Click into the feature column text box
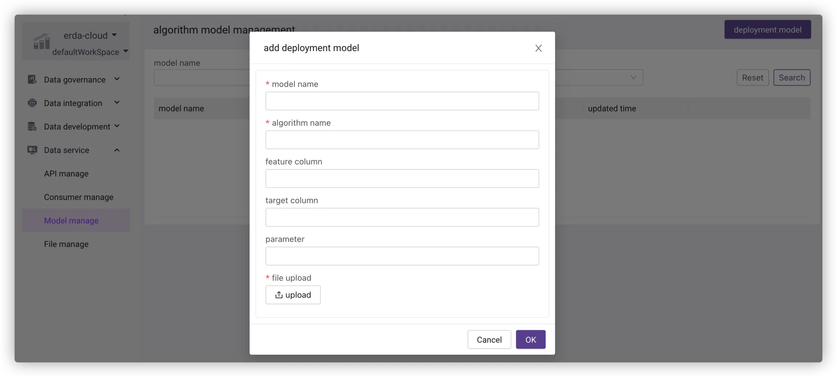This screenshot has height=377, width=837. click(x=402, y=179)
